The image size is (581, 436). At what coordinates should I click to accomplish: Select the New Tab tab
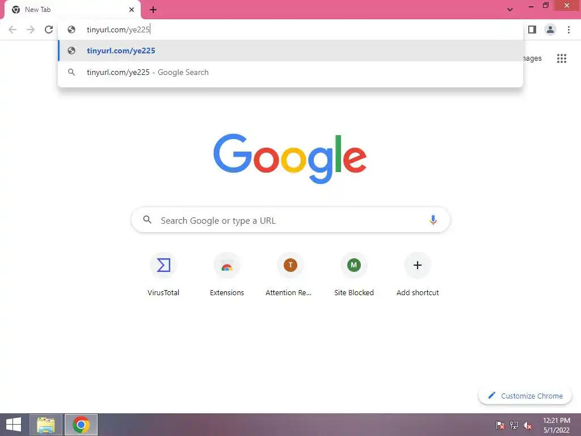click(73, 10)
